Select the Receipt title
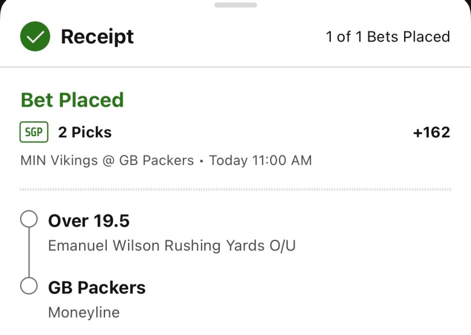 tap(97, 37)
